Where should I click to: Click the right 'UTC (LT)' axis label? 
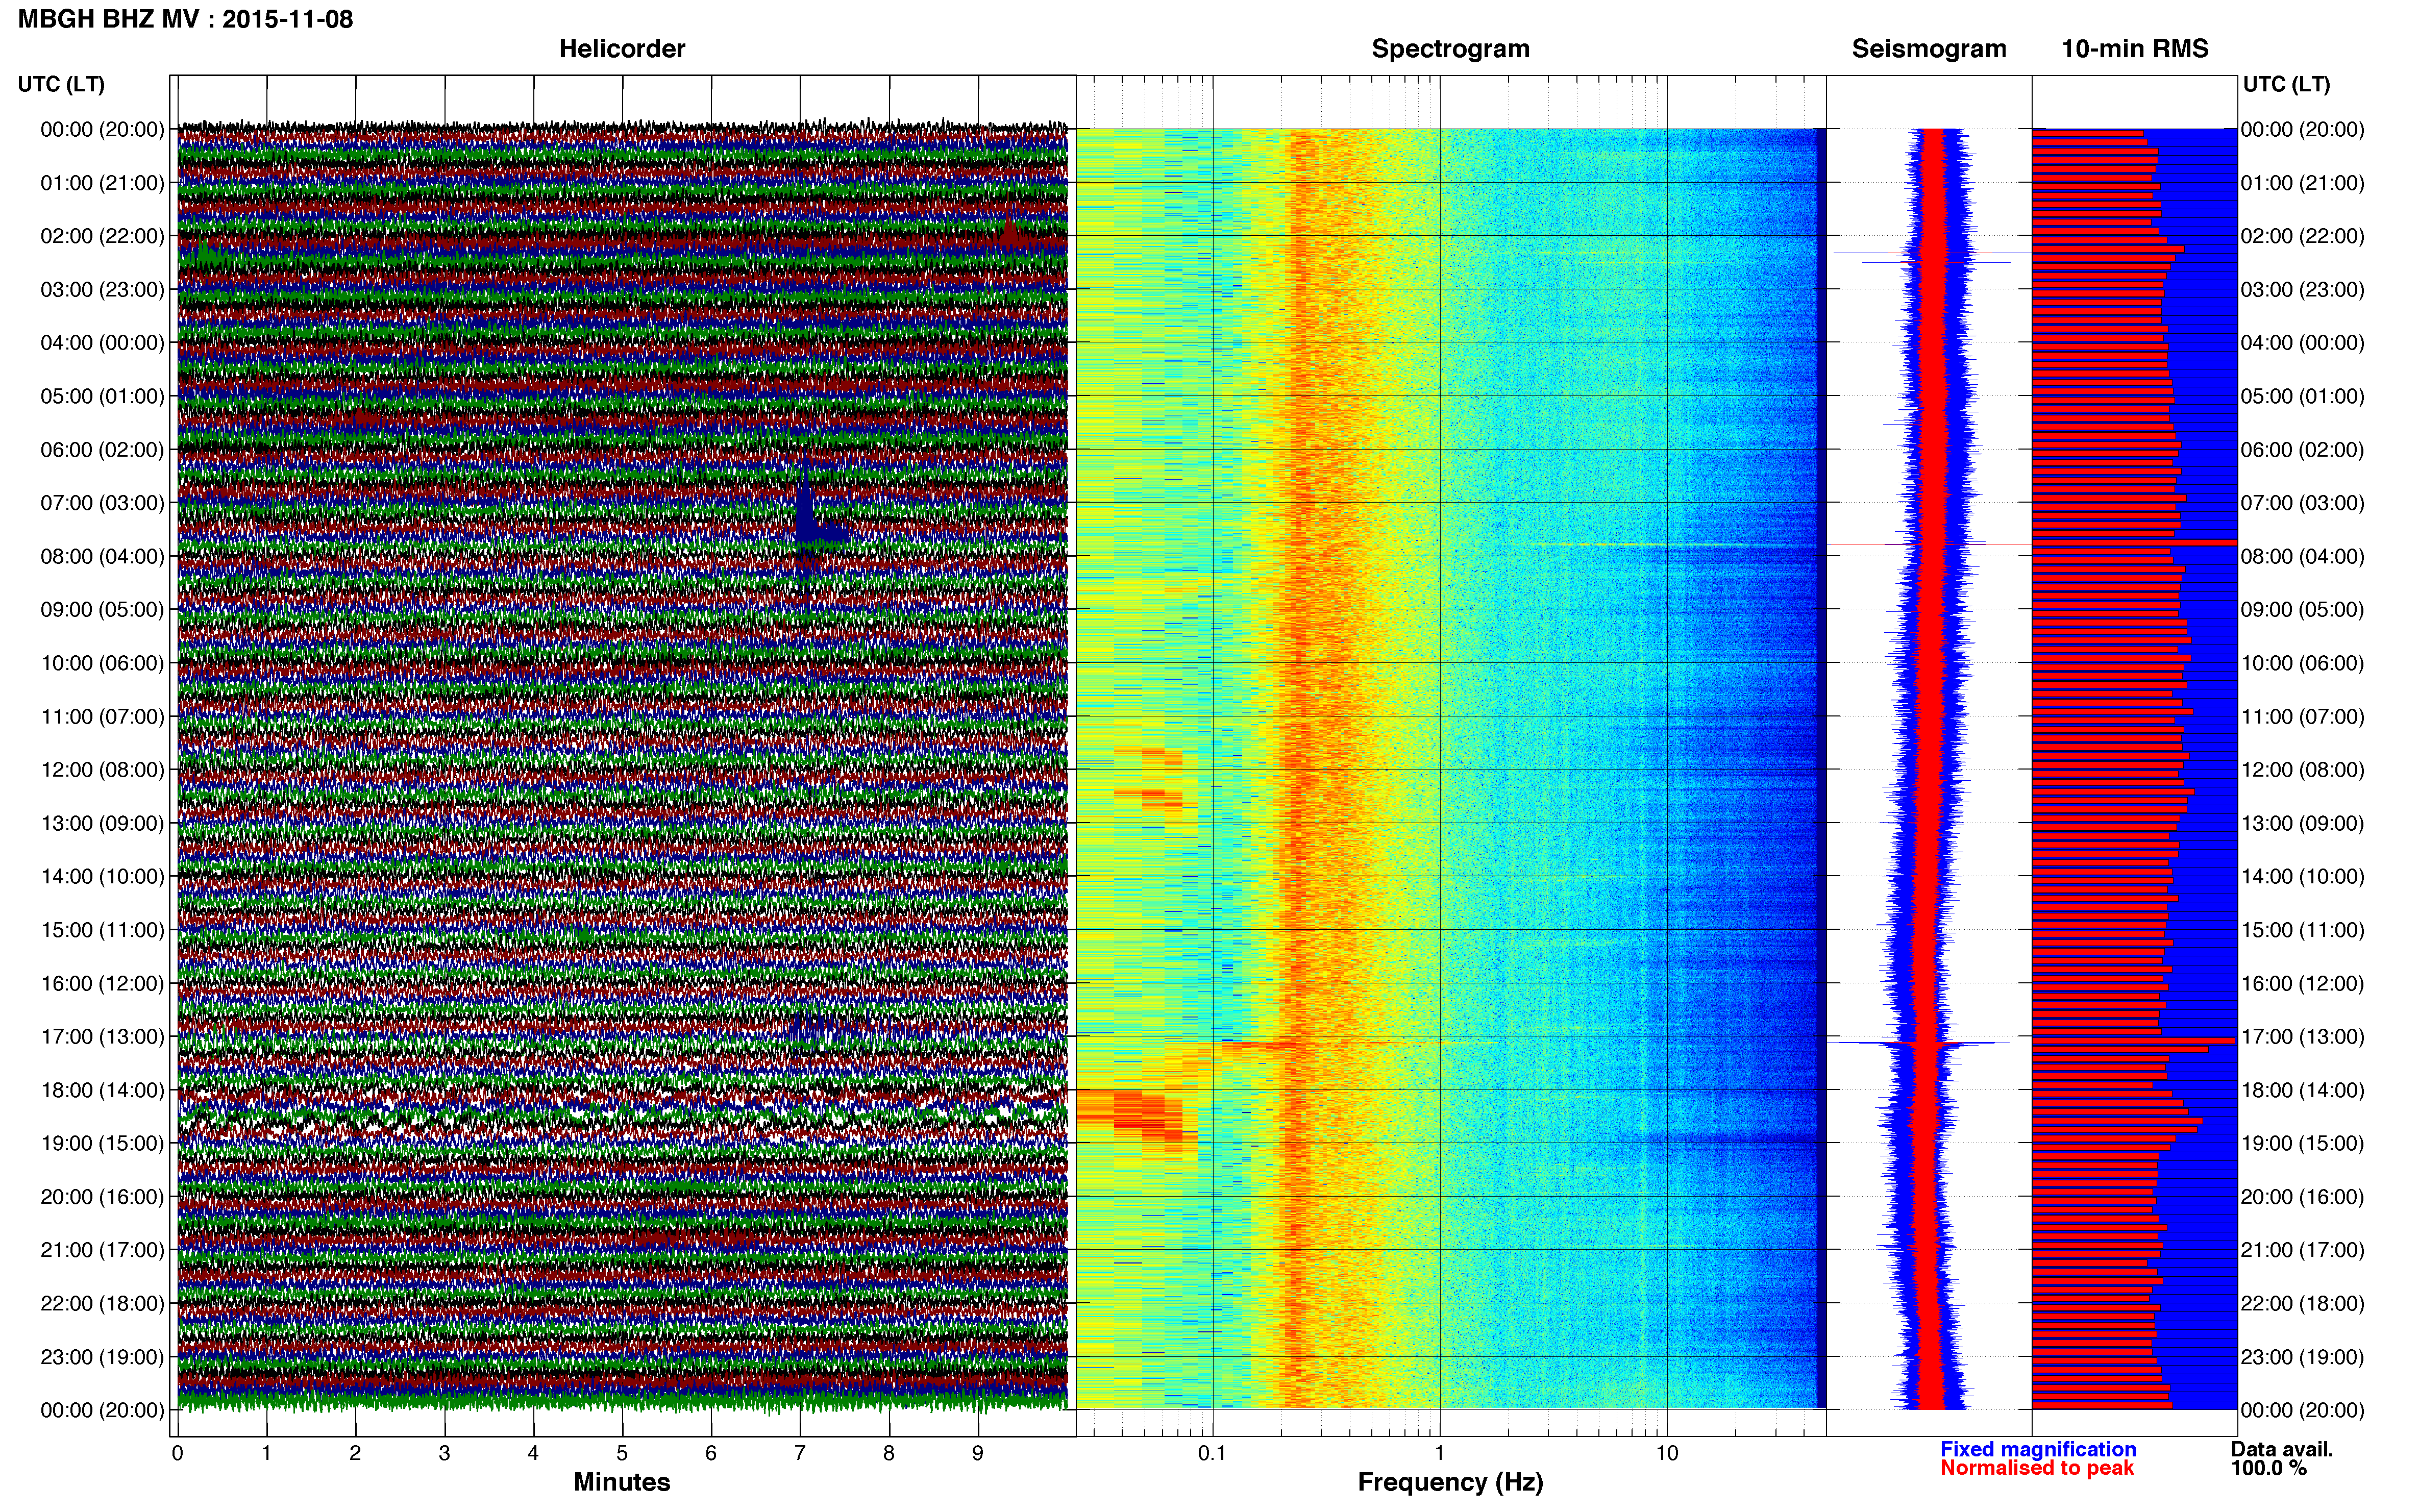[x=2286, y=84]
